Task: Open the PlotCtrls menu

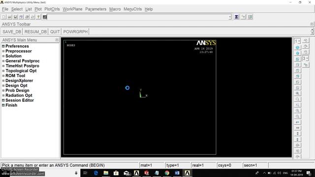Action: [52, 9]
